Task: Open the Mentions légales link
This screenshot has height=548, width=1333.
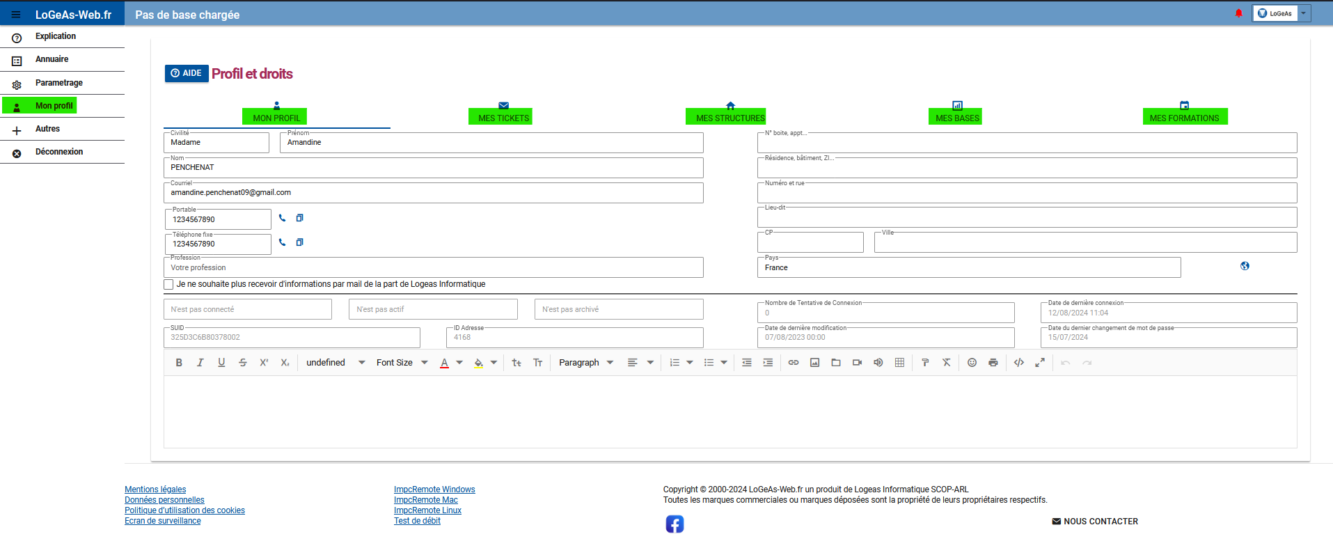Action: point(155,490)
